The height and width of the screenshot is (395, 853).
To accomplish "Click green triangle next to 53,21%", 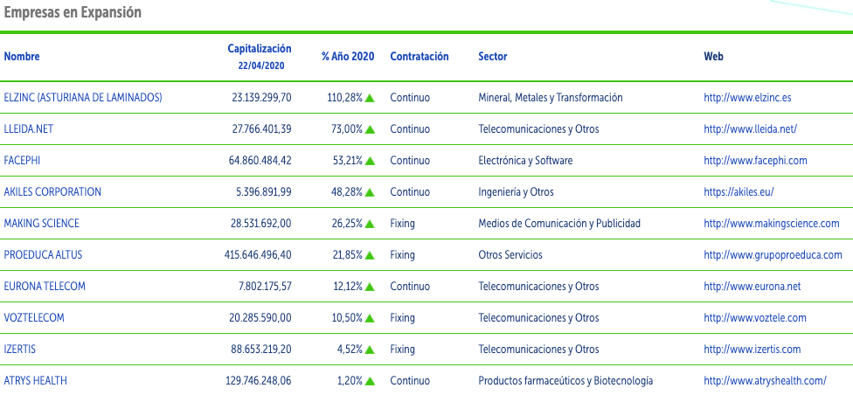I will point(370,161).
